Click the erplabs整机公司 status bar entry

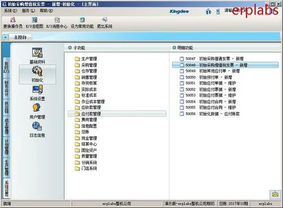(x=117, y=203)
